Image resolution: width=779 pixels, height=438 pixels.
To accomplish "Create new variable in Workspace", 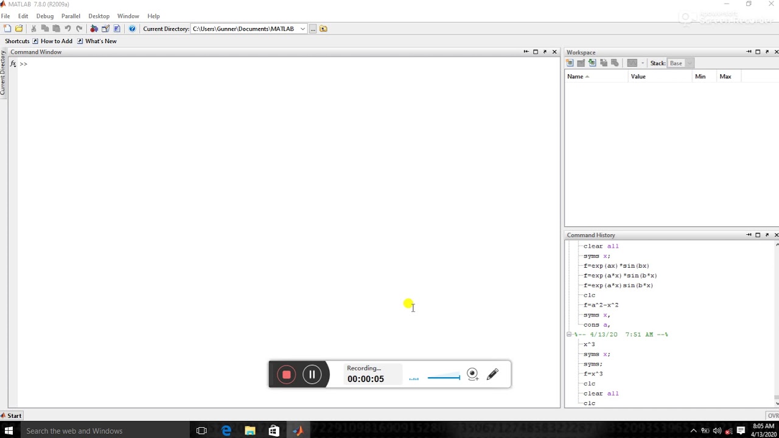I will [x=570, y=63].
